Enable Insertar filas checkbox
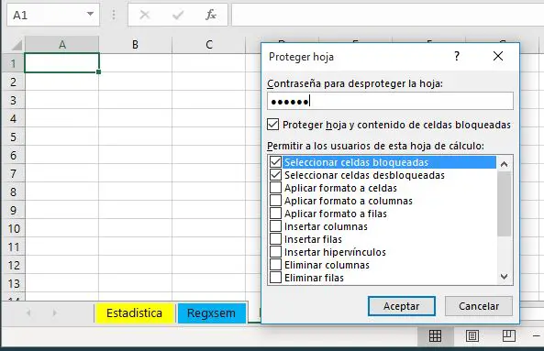Image resolution: width=544 pixels, height=351 pixels. pos(275,239)
